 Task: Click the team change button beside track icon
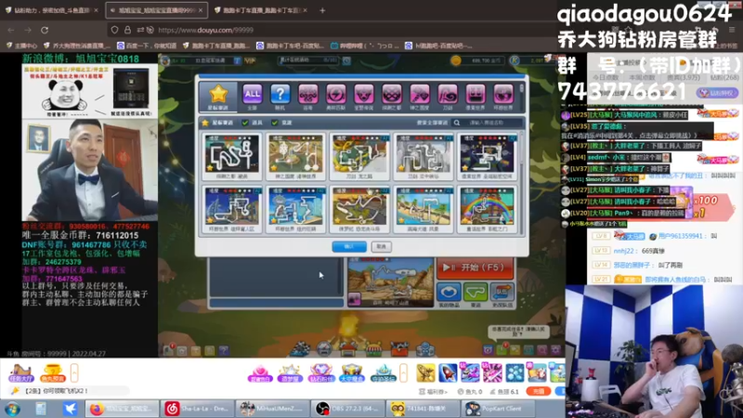(x=502, y=293)
